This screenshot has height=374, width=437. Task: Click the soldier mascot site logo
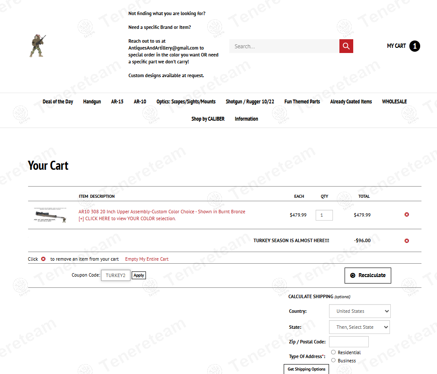(38, 46)
